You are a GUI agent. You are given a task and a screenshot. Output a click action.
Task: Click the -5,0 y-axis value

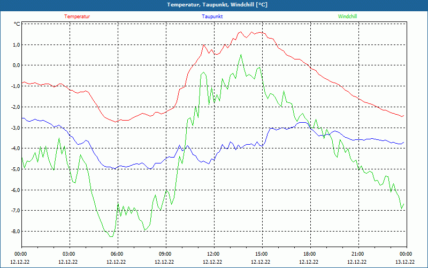16,169
